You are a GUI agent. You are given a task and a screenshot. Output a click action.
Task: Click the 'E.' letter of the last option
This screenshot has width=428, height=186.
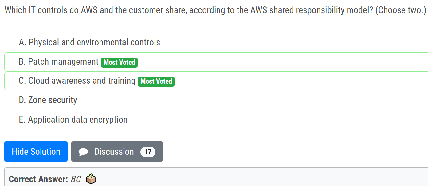22,120
